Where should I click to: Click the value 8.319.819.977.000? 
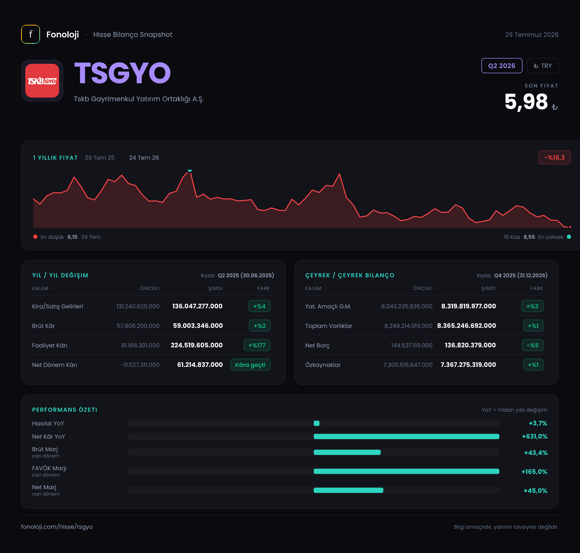coord(468,306)
